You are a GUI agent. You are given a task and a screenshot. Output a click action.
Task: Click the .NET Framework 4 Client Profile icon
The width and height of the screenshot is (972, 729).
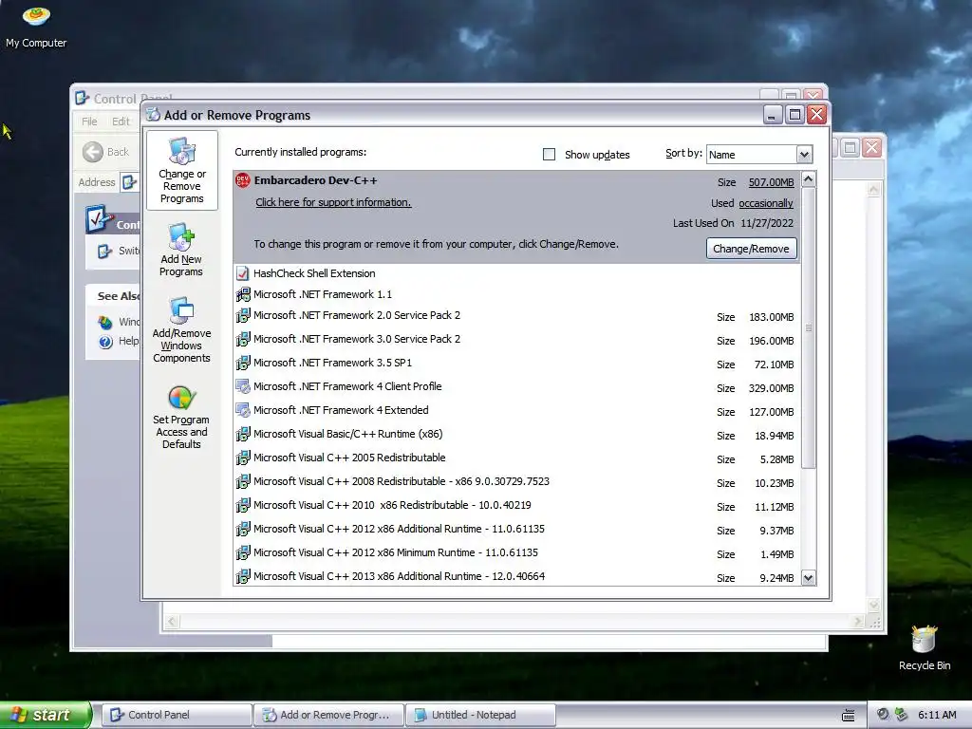(x=242, y=386)
